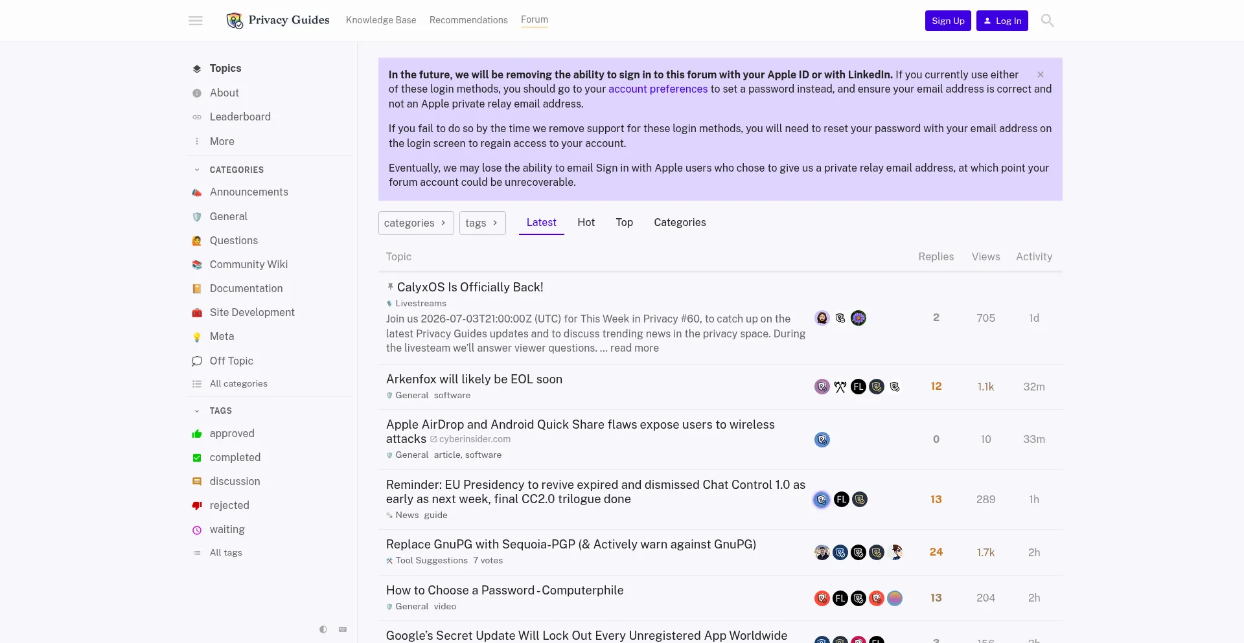The image size is (1244, 643).
Task: Click the News category badge
Action: [x=402, y=515]
